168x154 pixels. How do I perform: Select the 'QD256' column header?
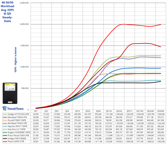(119, 111)
